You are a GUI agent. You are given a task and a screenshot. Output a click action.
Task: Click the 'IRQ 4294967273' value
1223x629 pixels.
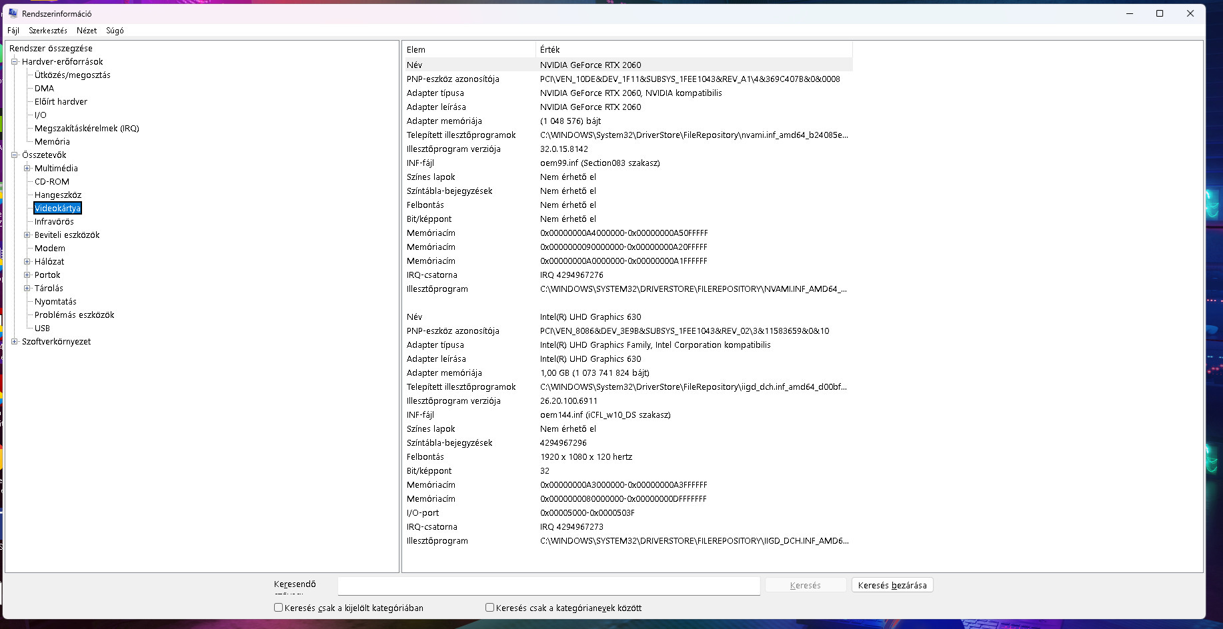pyautogui.click(x=571, y=526)
